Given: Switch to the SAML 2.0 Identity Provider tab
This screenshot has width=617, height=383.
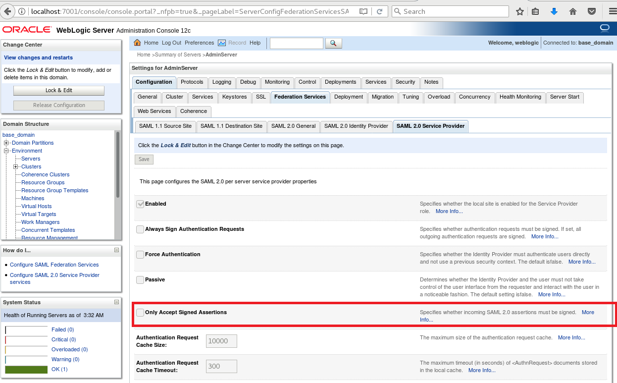Looking at the screenshot, I should coord(356,126).
